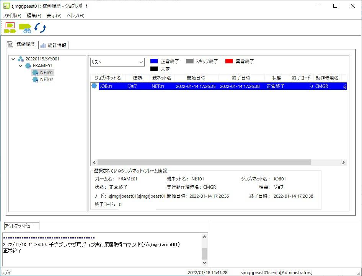Image resolution: width=362 pixels, height=276 pixels.
Task: Click the list scroll left arrow
Action: (x=94, y=162)
